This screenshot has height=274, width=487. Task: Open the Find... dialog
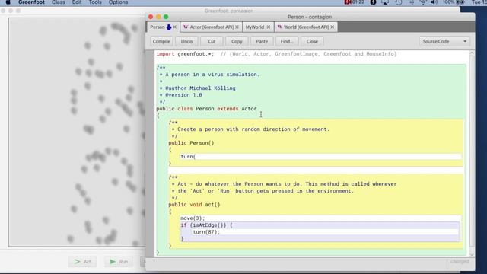pos(287,41)
